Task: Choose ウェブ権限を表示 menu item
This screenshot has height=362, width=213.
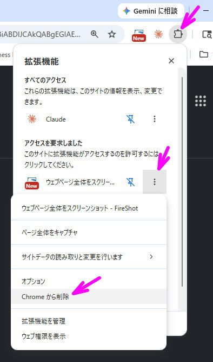Action: [x=89, y=336]
